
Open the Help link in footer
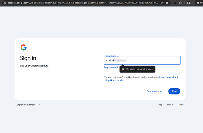[160, 105]
